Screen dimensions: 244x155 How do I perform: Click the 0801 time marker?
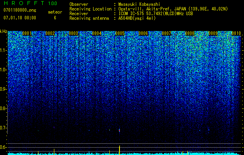coord(27,33)
